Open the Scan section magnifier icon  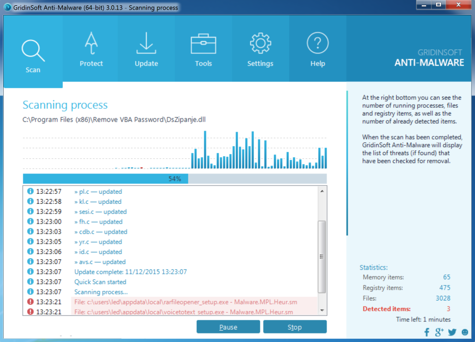pos(33,51)
